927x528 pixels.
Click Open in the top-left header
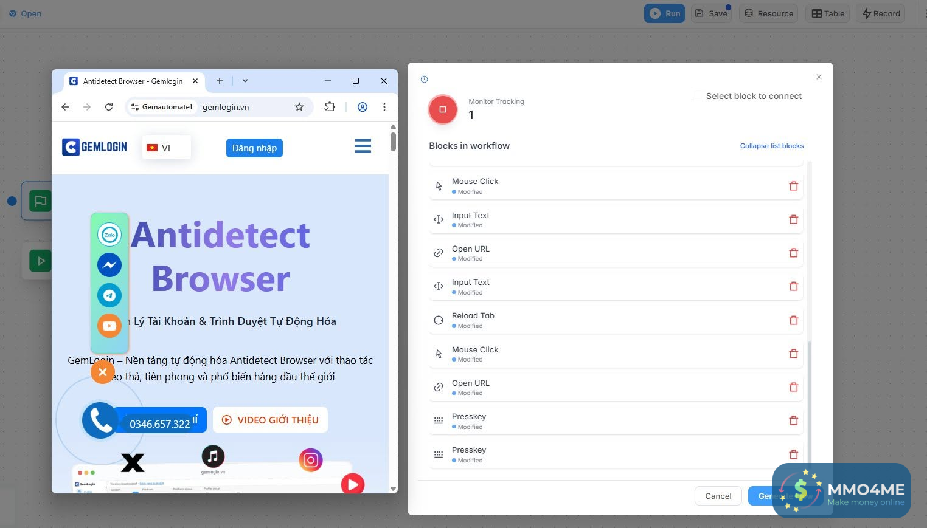point(25,13)
